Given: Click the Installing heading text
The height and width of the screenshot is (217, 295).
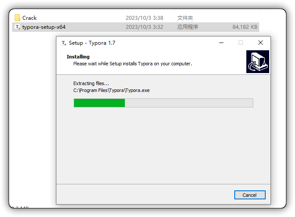Looking at the screenshot, I should coord(78,57).
